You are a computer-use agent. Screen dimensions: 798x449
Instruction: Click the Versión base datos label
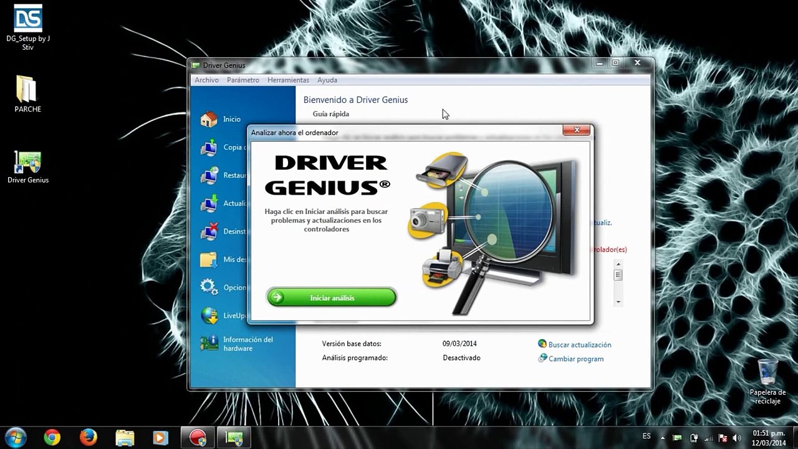(352, 344)
